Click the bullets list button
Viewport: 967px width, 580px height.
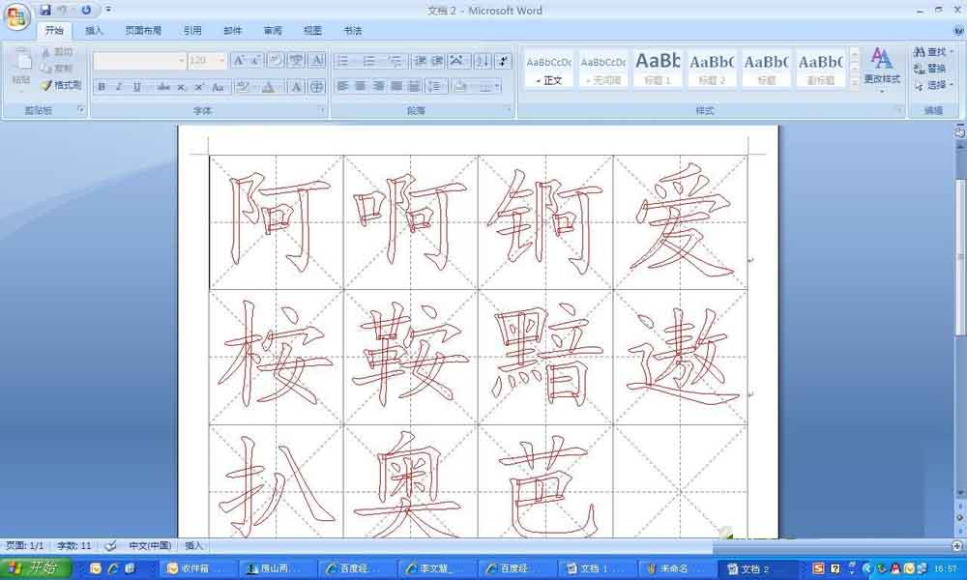343,60
